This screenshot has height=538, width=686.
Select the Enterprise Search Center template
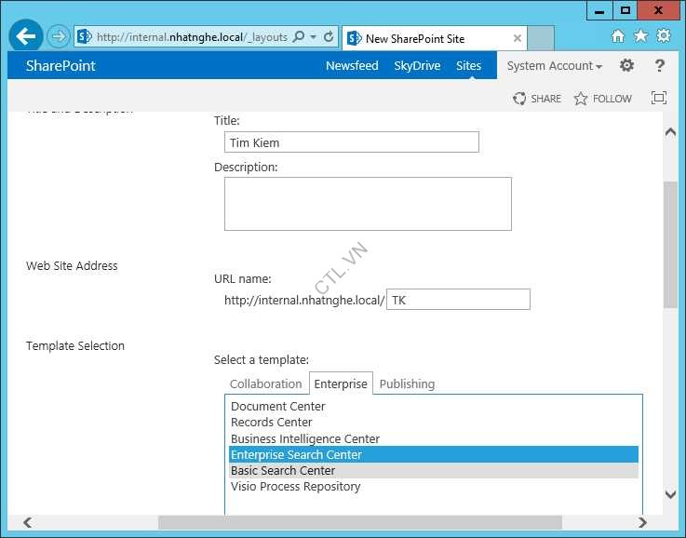point(434,454)
